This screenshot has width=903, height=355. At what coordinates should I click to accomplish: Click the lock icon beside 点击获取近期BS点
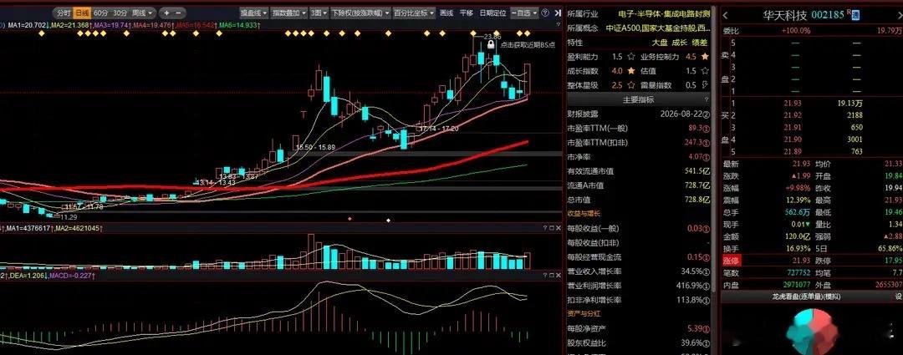pyautogui.click(x=492, y=43)
